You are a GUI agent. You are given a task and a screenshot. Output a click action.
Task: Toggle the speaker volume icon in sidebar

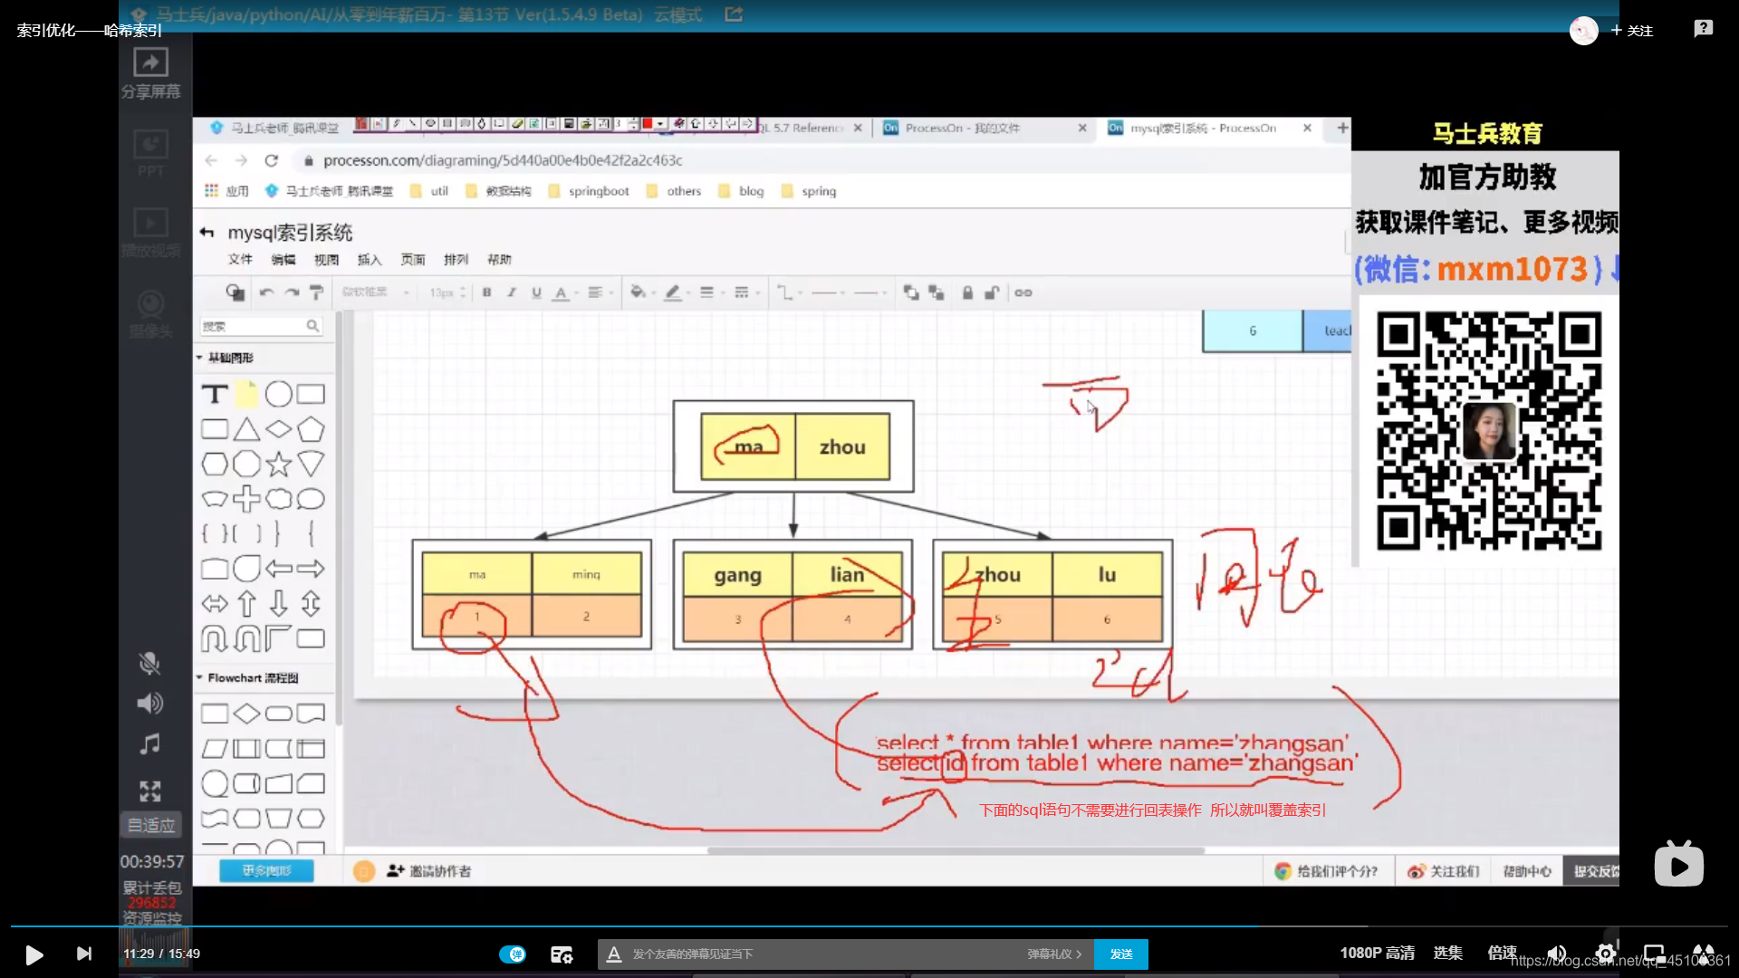tap(149, 703)
